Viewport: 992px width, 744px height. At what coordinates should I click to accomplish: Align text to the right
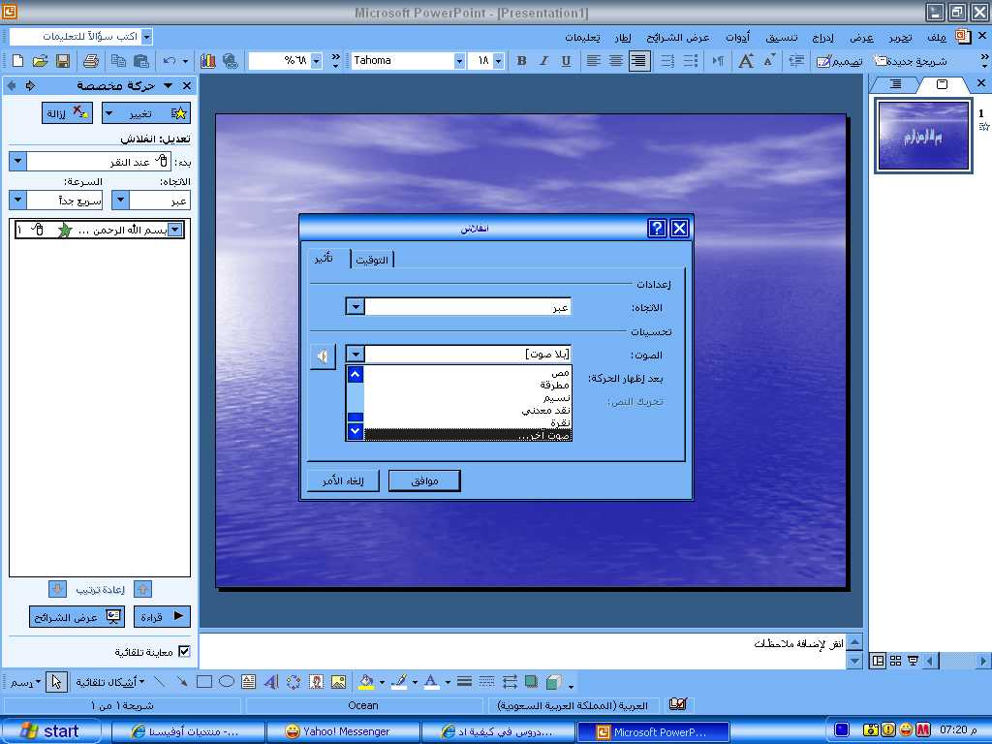click(639, 61)
